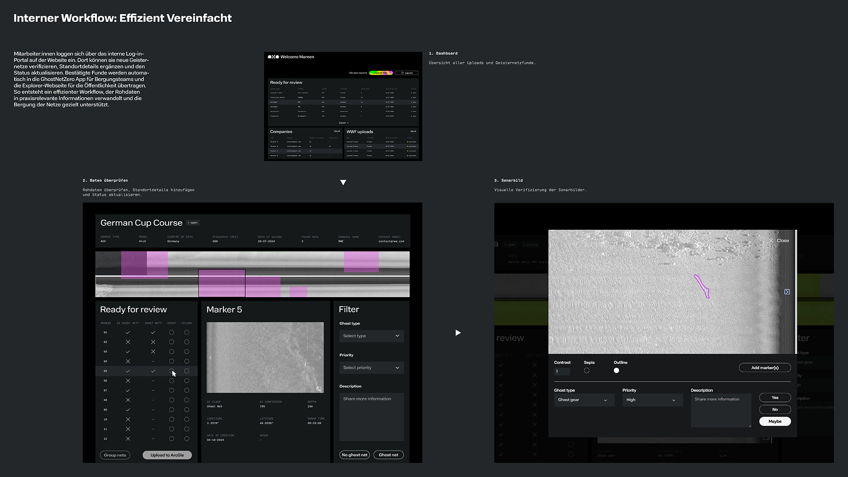Click previous arrow in sonar image popup

click(x=558, y=292)
